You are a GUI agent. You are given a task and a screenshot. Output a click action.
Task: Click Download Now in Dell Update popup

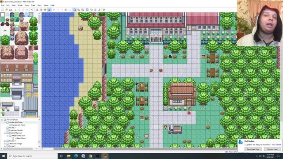pos(253,149)
